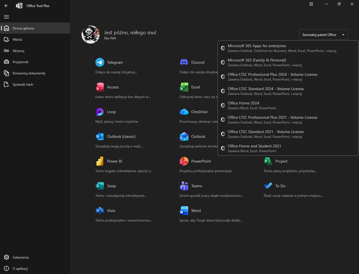Open the Przybornik section
This screenshot has width=359, height=274.
point(35,62)
